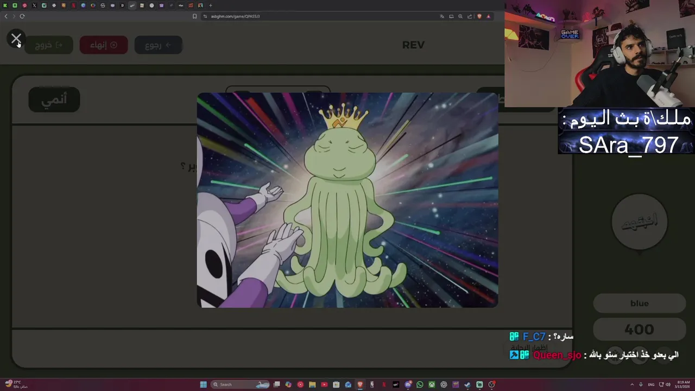Reload the current page

(x=22, y=16)
